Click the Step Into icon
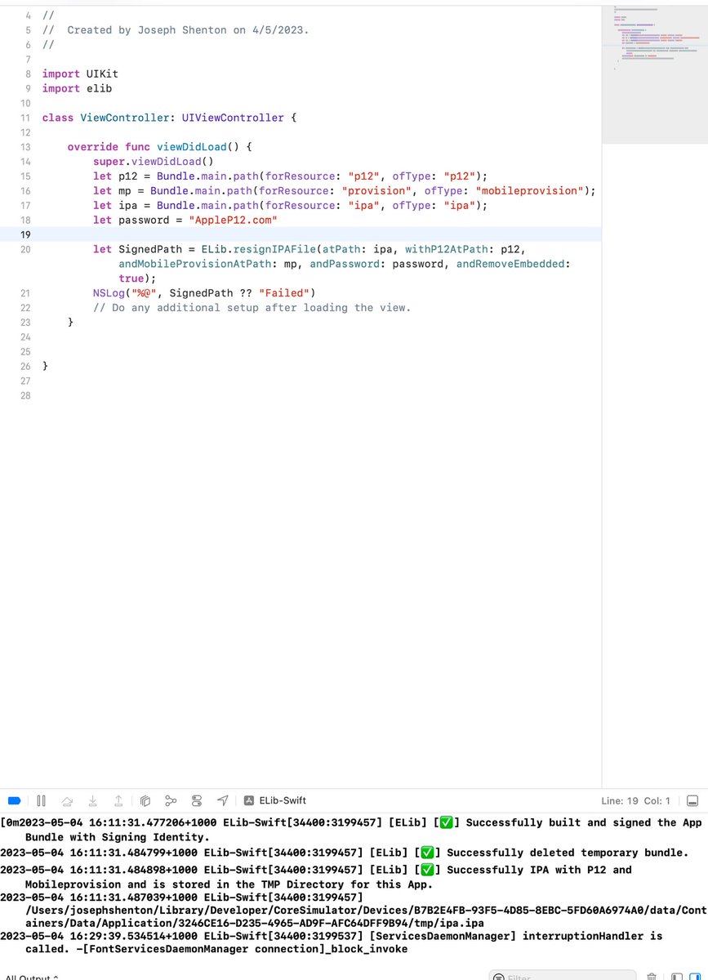This screenshot has width=708, height=980. (93, 800)
